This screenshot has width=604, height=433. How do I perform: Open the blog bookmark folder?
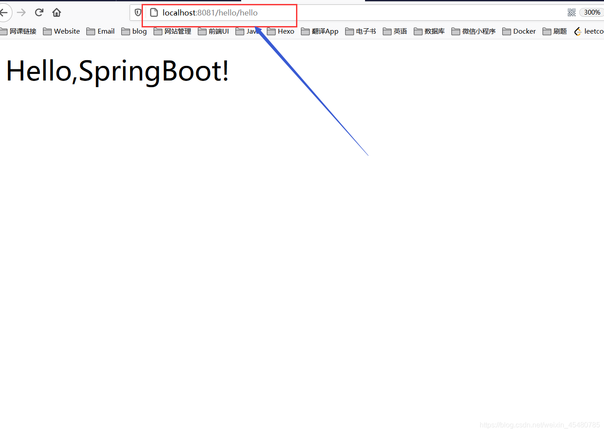coord(134,31)
